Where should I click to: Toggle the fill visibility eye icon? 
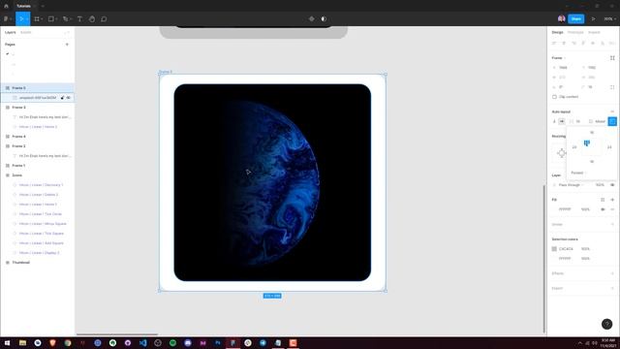[603, 209]
